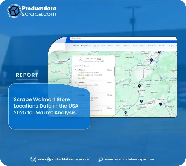Click the email envelope icon in footer
186x166 pixels.
click(x=33, y=159)
